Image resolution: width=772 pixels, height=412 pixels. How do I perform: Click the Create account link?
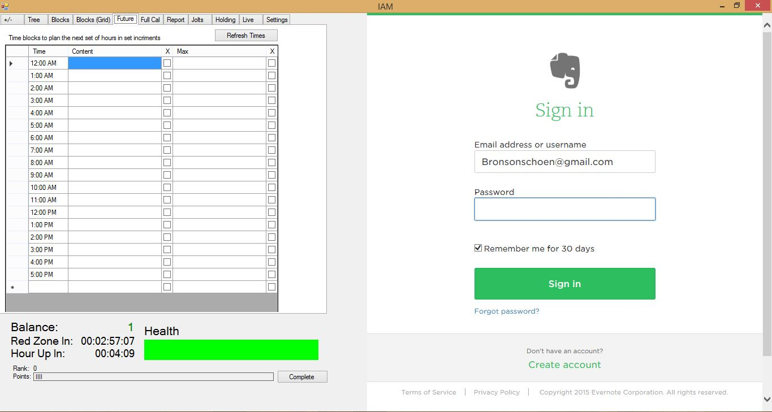(564, 365)
